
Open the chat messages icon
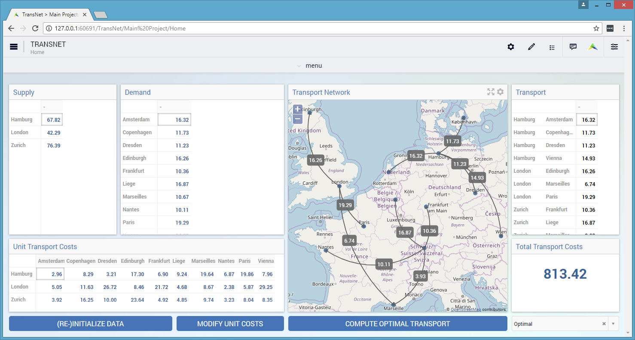point(573,47)
